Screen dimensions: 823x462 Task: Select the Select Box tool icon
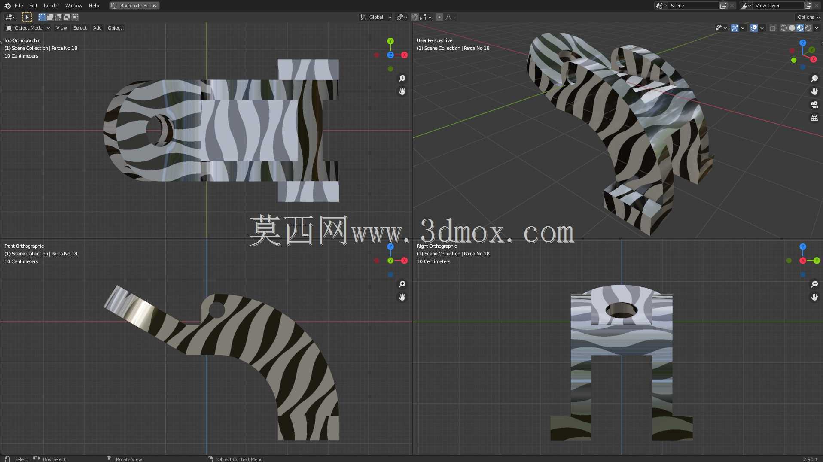point(27,17)
